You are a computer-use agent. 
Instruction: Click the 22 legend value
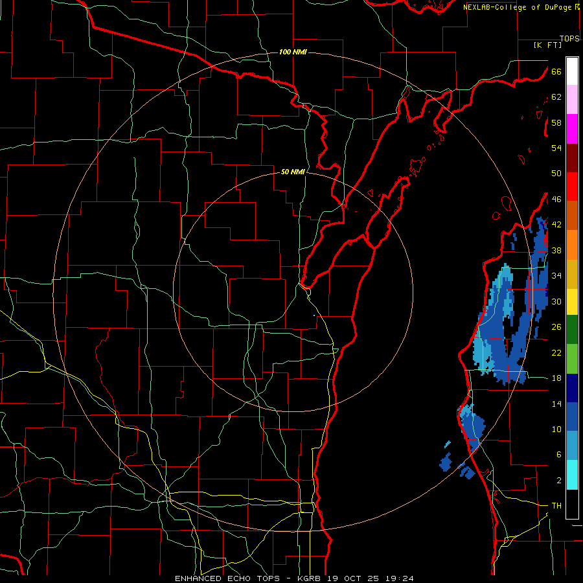[x=556, y=352]
